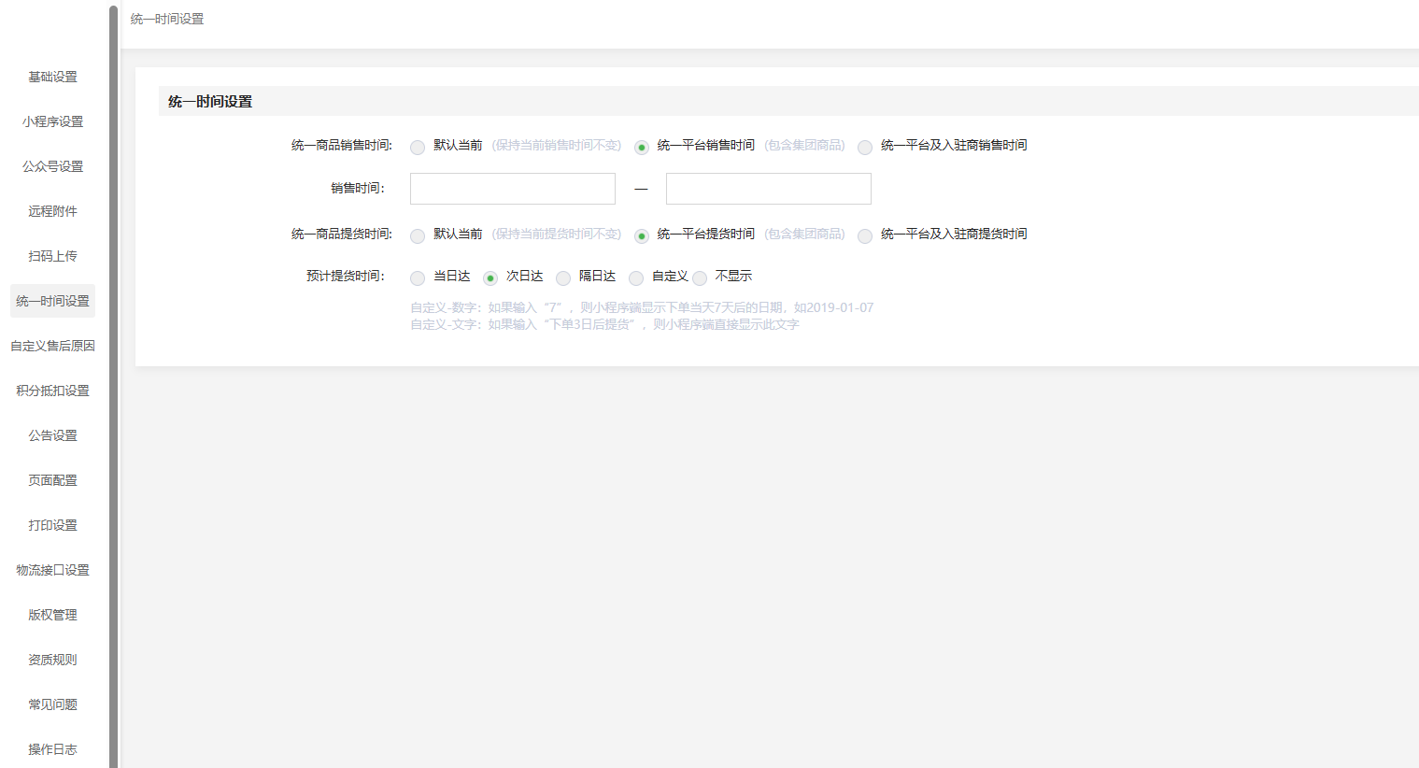
Task: Open 基础设置 in the sidebar
Action: point(52,77)
